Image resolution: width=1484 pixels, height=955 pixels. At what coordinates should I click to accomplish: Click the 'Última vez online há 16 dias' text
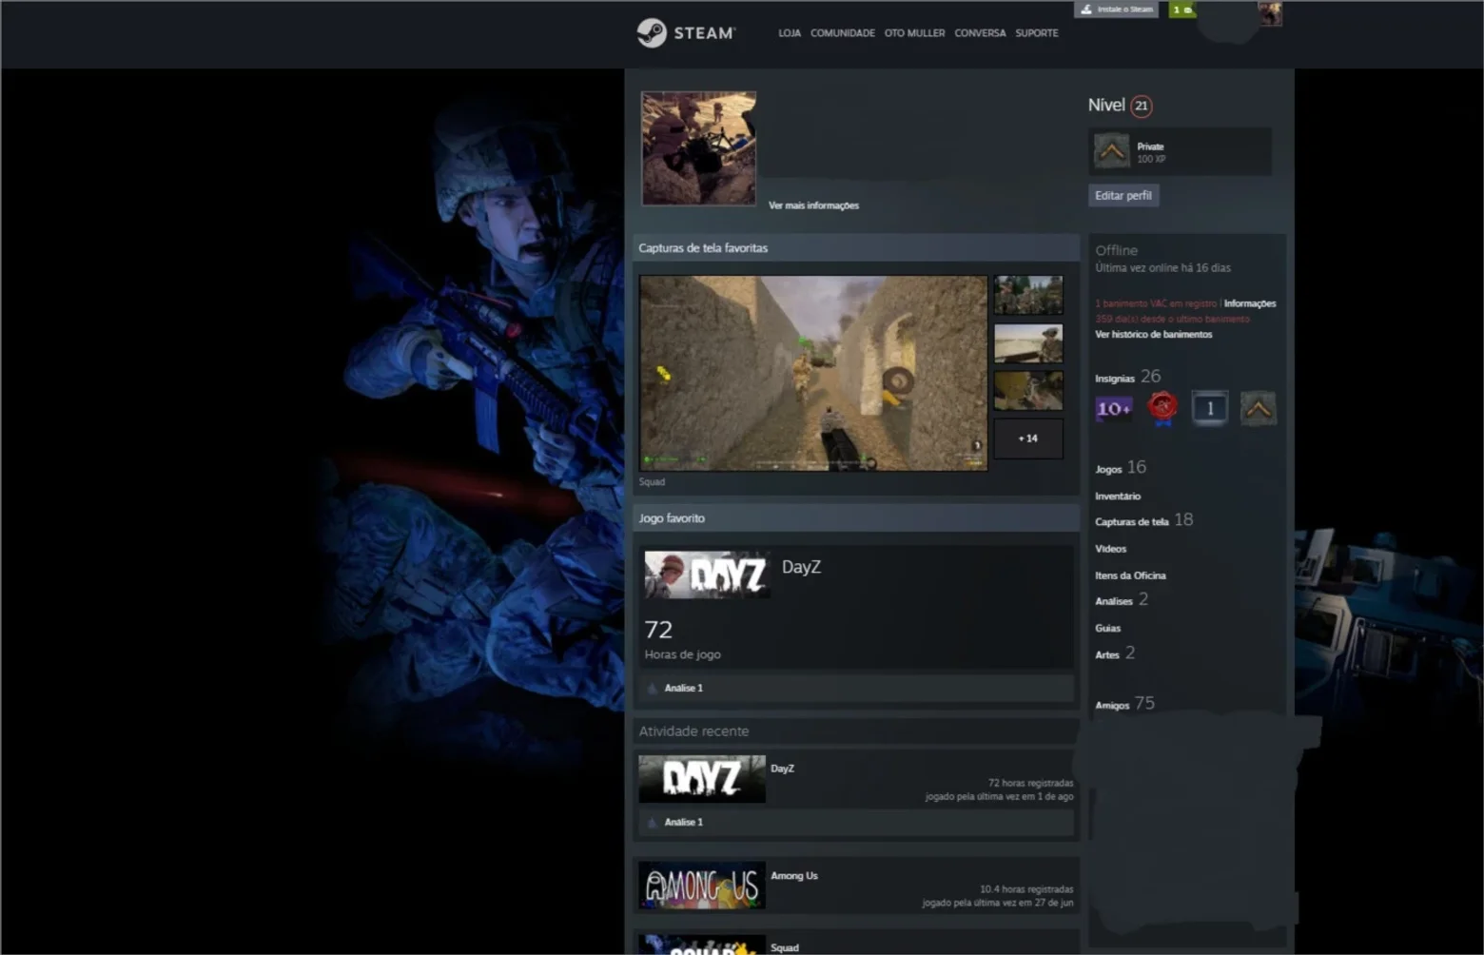[x=1162, y=268]
